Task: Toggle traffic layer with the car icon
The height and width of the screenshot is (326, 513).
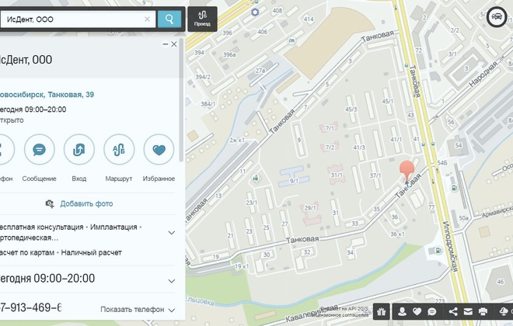Action: (x=495, y=16)
